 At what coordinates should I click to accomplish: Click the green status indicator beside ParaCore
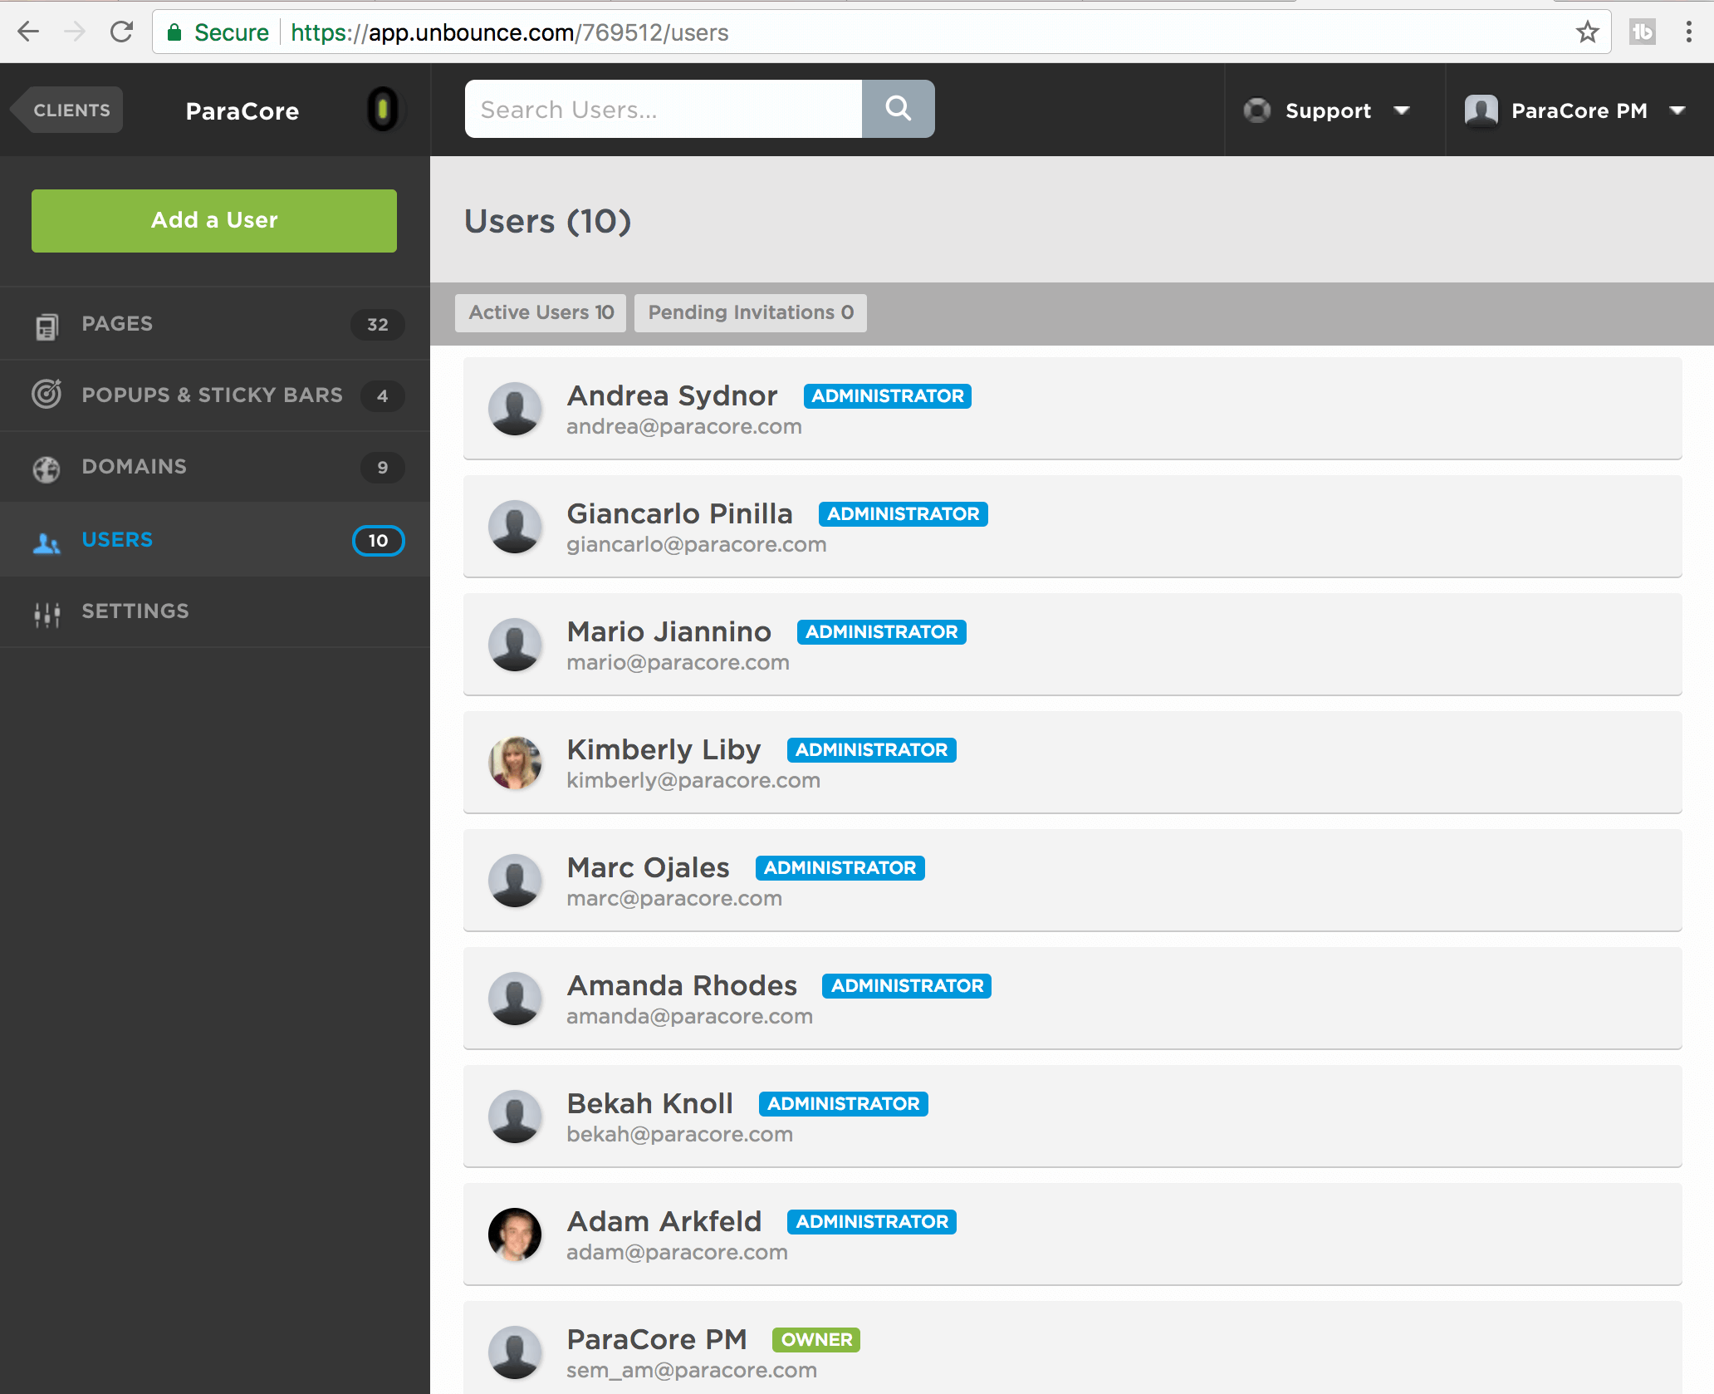click(382, 109)
